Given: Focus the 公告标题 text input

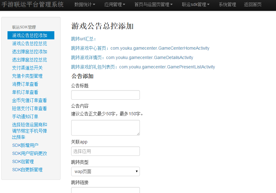Looking at the screenshot, I should [x=106, y=95].
